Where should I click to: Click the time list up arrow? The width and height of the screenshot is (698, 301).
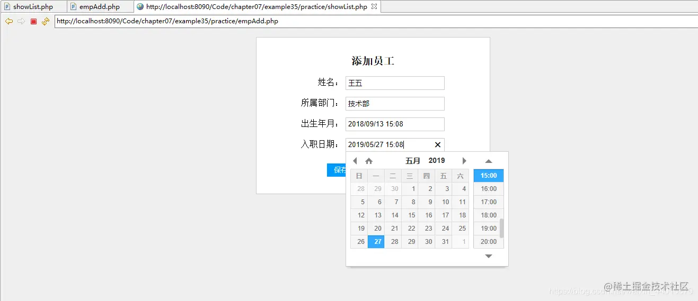489,161
